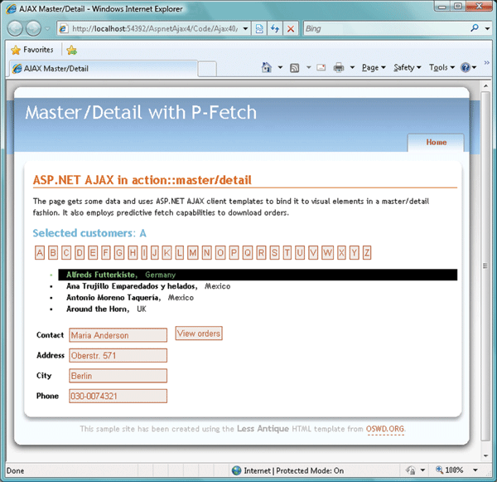Click the Home page icon
This screenshot has width=497, height=482.
(267, 67)
